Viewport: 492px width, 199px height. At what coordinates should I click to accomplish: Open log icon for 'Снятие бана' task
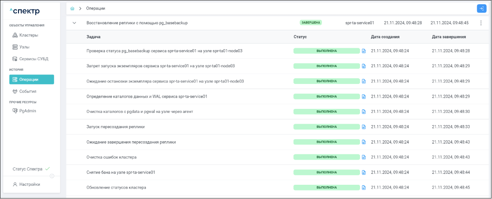[x=364, y=172]
